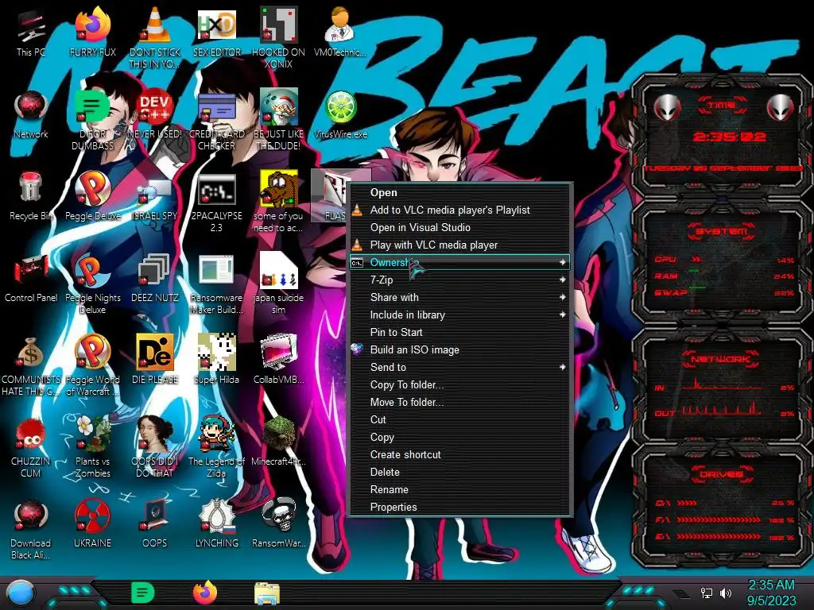Screen dimensions: 814x610
Task: Choose Copy To folder...
Action: coord(460,385)
